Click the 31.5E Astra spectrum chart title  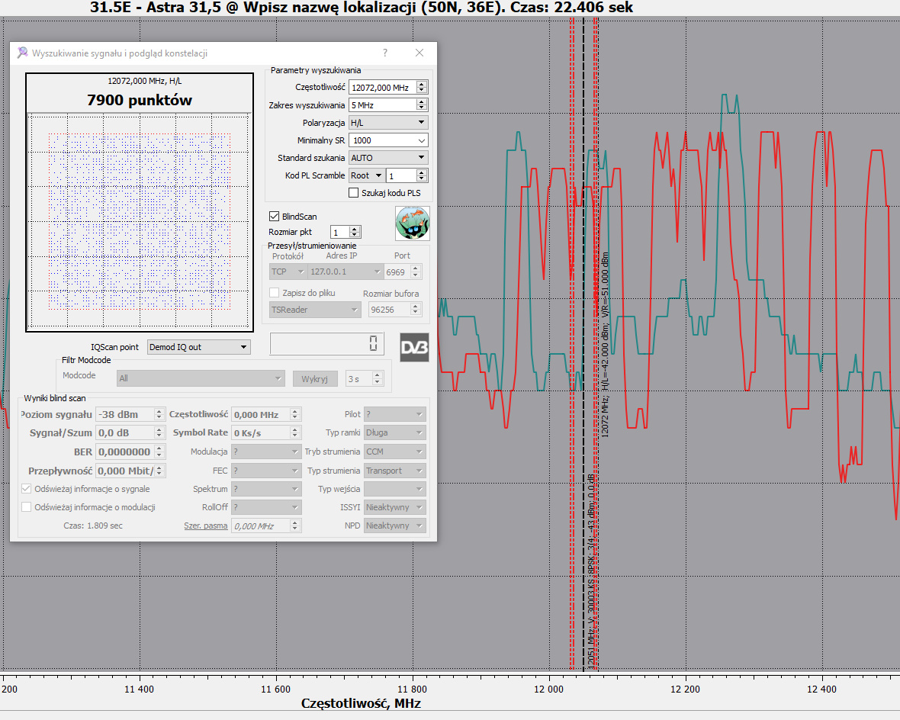tap(362, 8)
